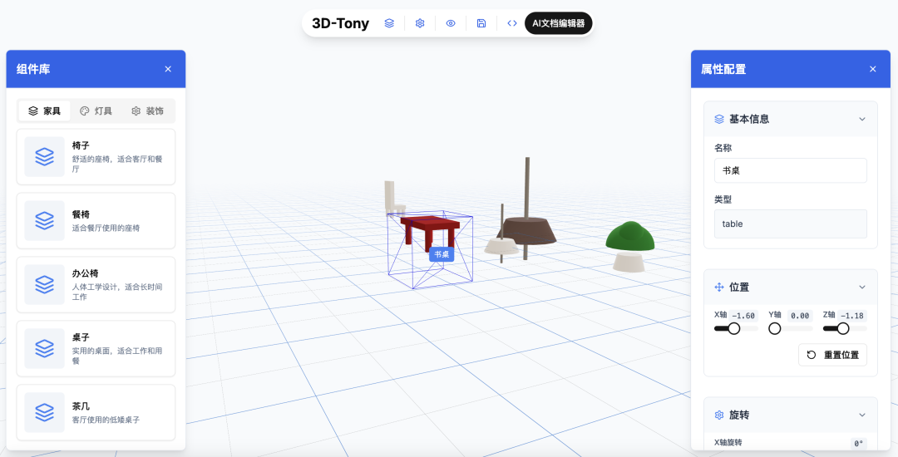Screen dimensions: 898x457
Task: Adjust the X轴 position slider
Action: [736, 328]
